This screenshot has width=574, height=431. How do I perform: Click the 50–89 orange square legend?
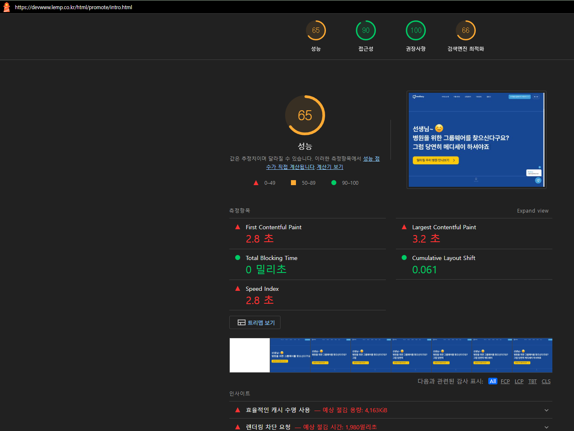(x=293, y=183)
